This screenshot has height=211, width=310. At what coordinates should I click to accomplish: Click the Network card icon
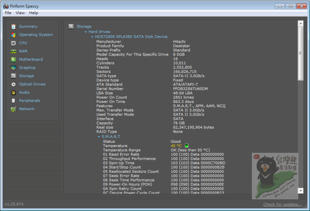click(x=14, y=109)
